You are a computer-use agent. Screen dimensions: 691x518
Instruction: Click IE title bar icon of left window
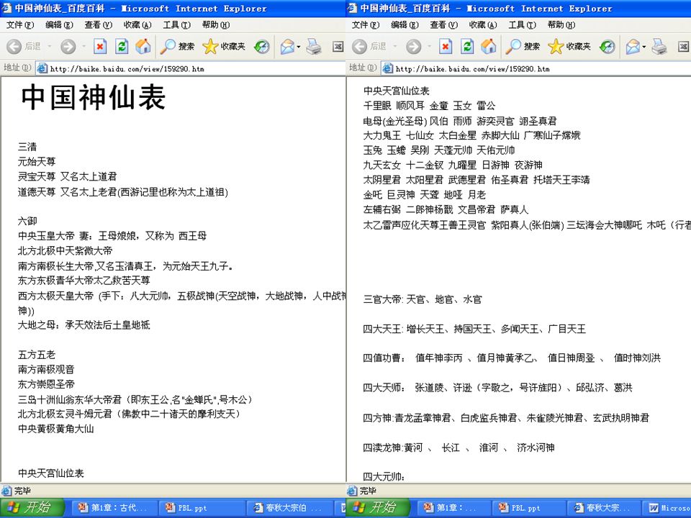(6, 8)
